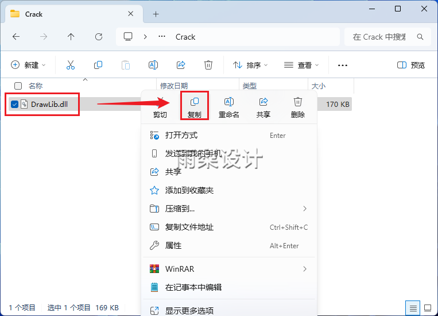Select 打开方式 from the context menu
This screenshot has height=316, width=438.
click(x=229, y=136)
